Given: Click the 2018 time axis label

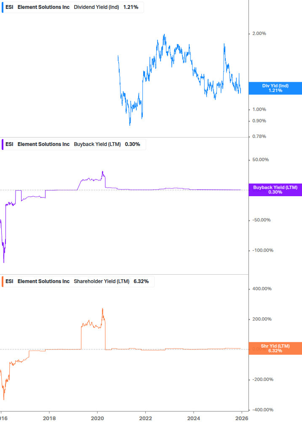Looking at the screenshot, I should (49, 419).
